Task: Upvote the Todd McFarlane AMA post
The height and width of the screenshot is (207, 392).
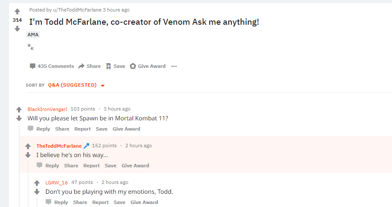Action: click(x=17, y=11)
